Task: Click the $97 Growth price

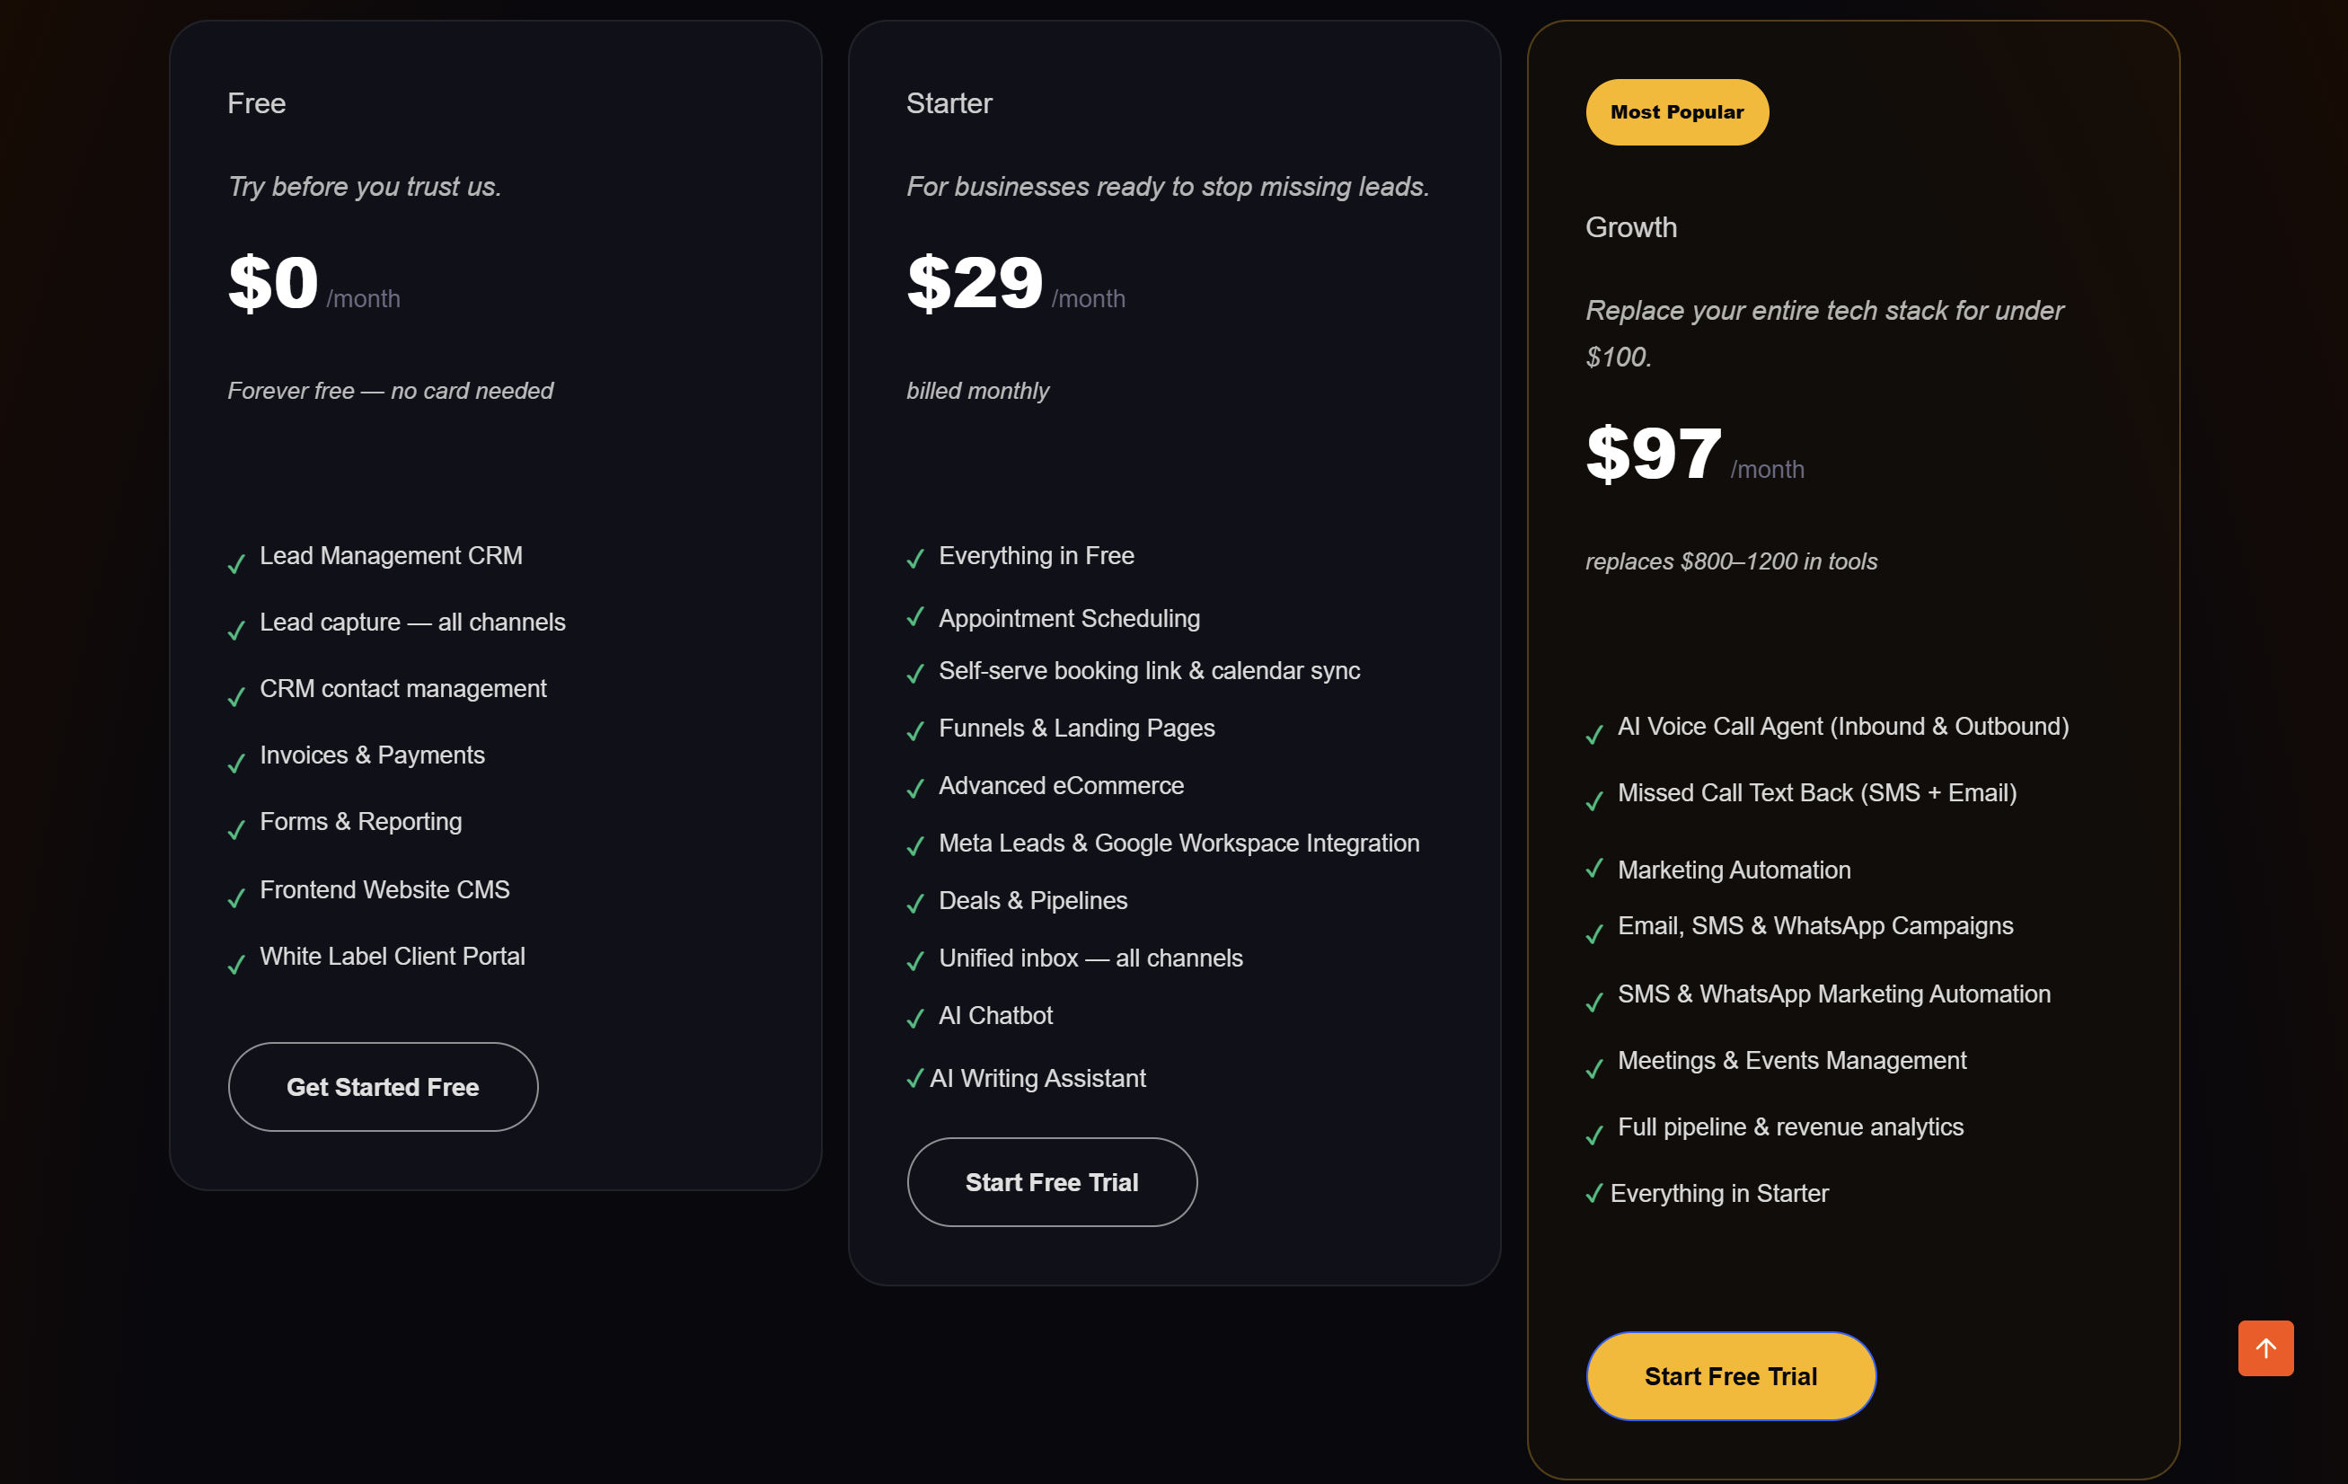Action: click(x=1653, y=454)
